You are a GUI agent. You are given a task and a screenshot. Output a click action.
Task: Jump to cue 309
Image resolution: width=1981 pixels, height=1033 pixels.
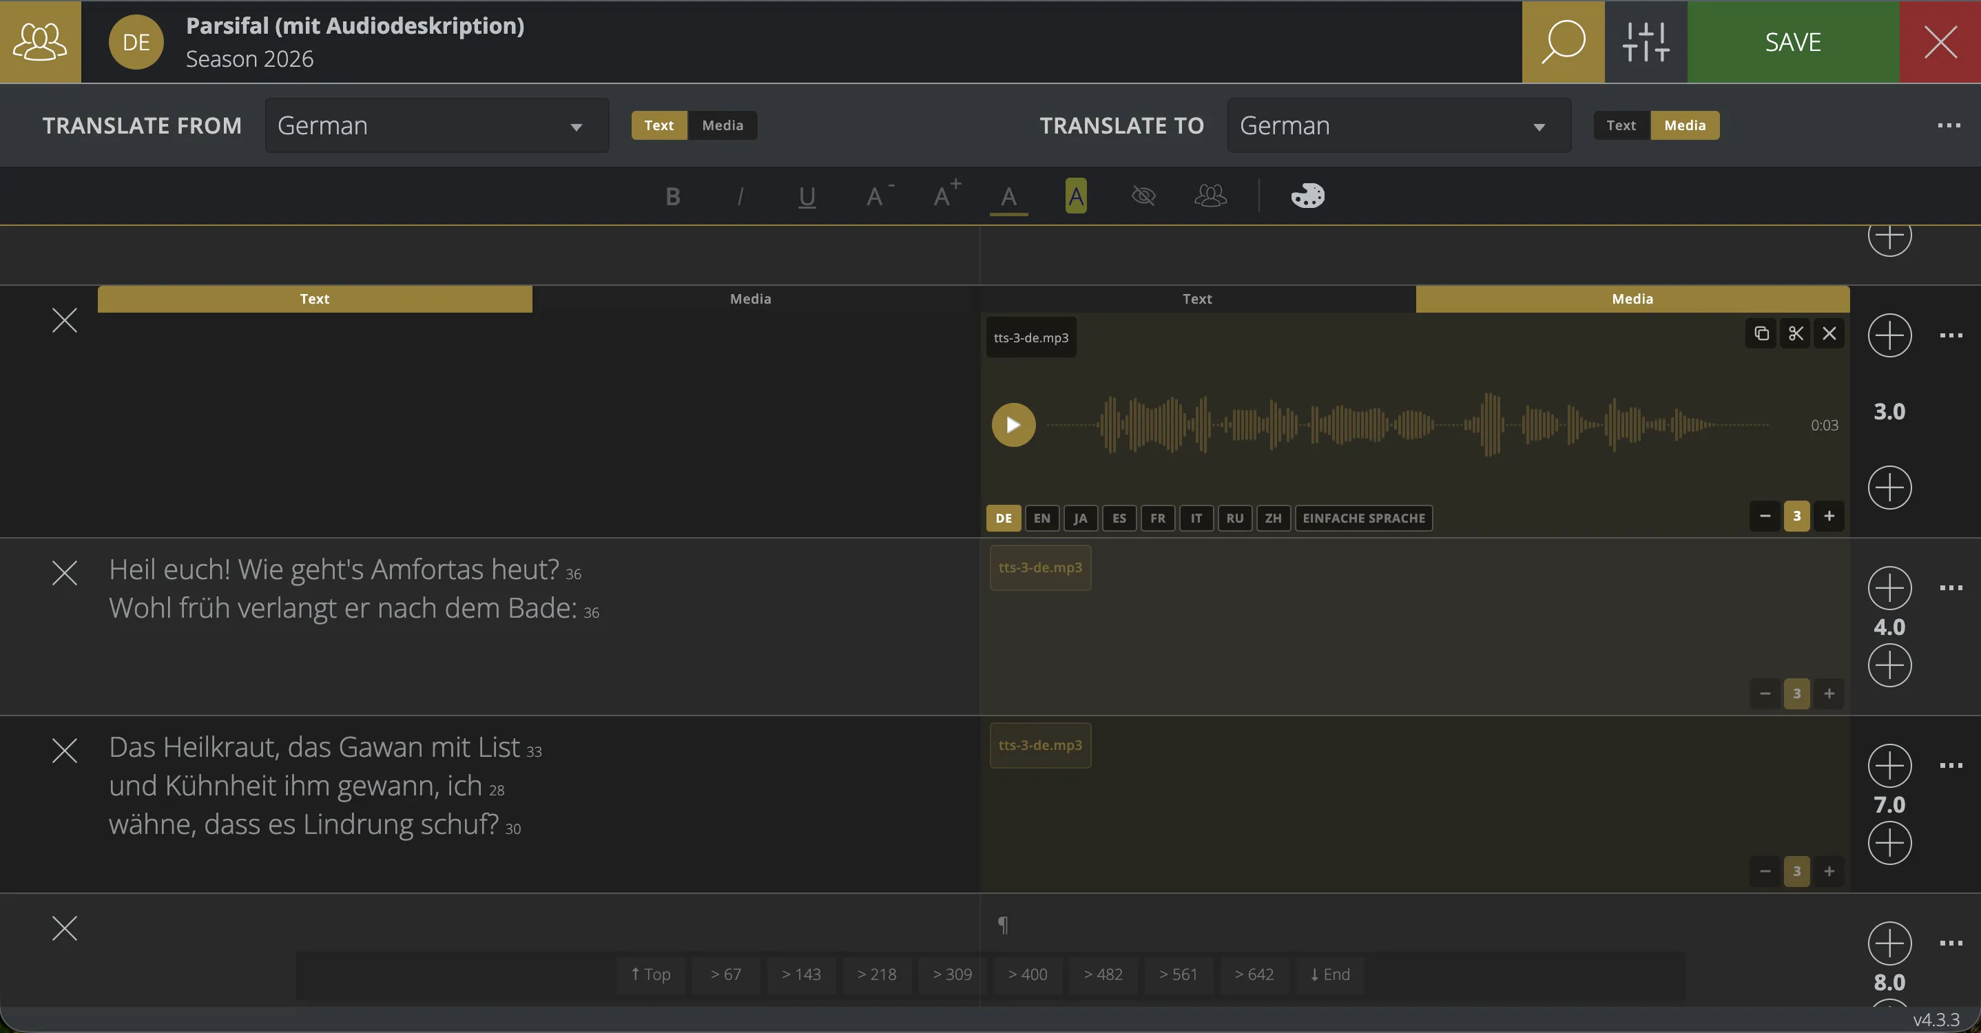click(x=952, y=974)
